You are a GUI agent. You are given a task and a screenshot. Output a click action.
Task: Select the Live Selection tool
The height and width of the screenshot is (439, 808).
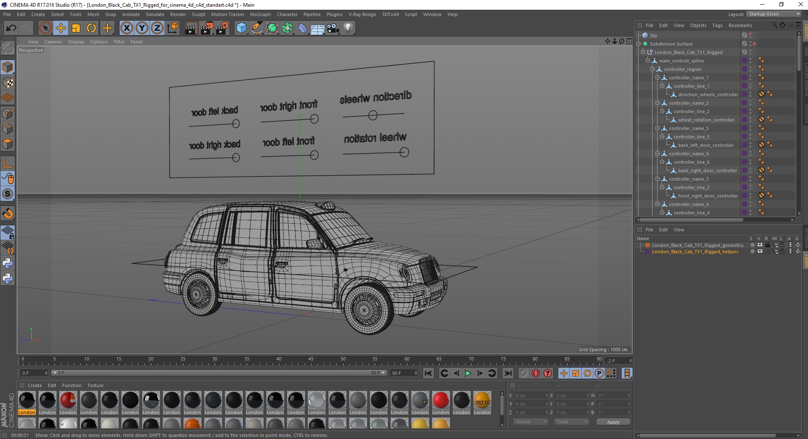coord(45,28)
